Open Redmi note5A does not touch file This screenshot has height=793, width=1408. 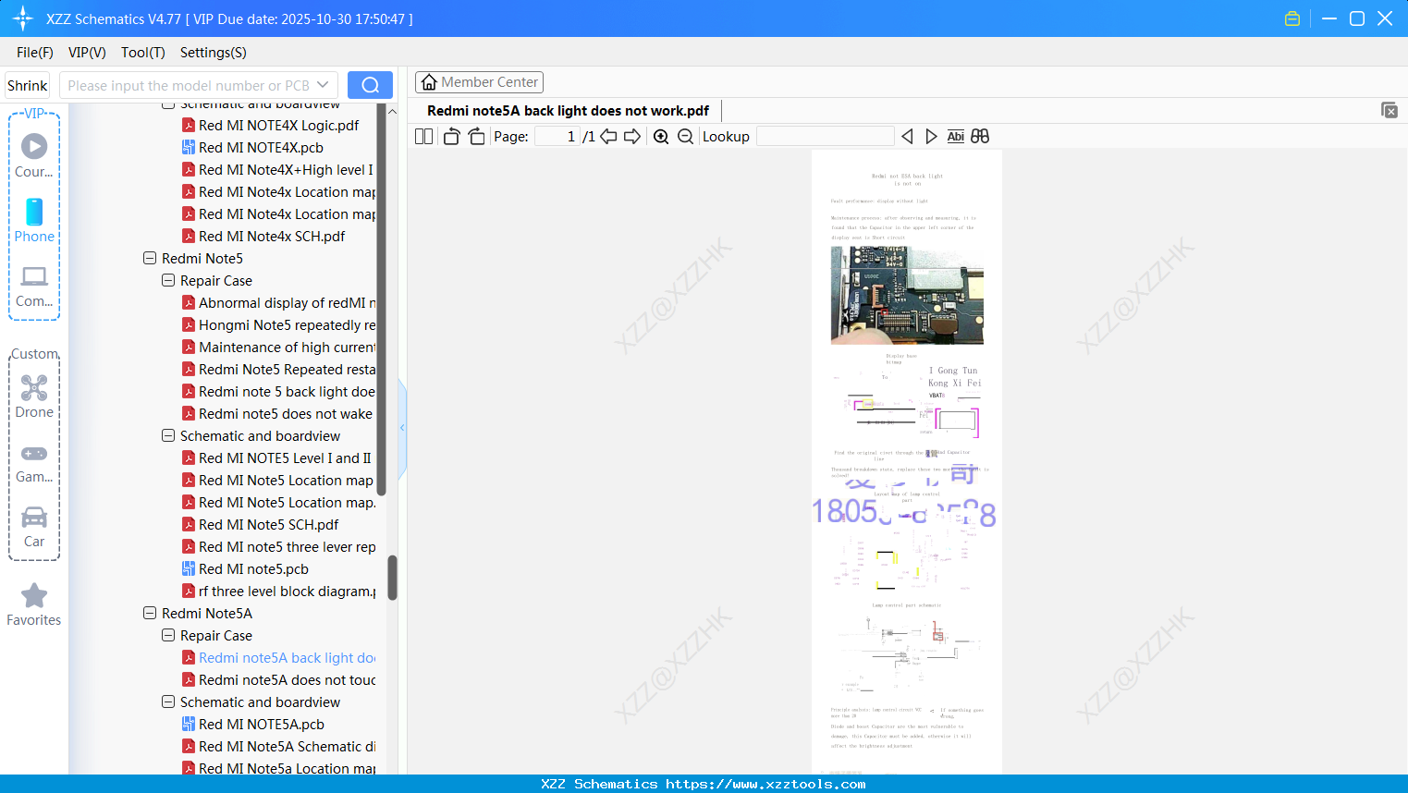278,680
